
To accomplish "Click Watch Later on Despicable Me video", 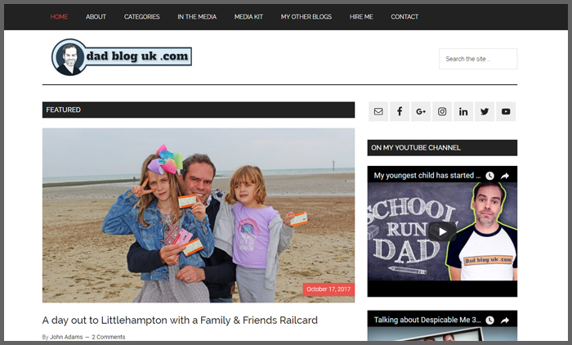I will pos(489,320).
